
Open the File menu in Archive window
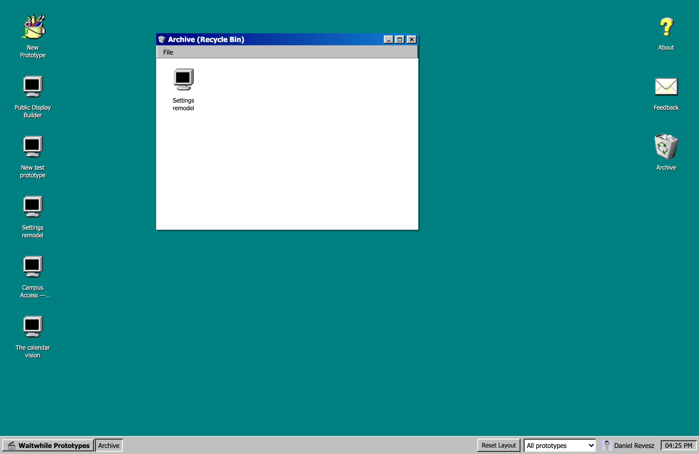coord(168,52)
